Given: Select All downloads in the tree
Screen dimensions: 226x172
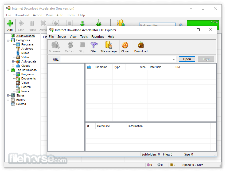Looking at the screenshot, I should pyautogui.click(x=25, y=36).
